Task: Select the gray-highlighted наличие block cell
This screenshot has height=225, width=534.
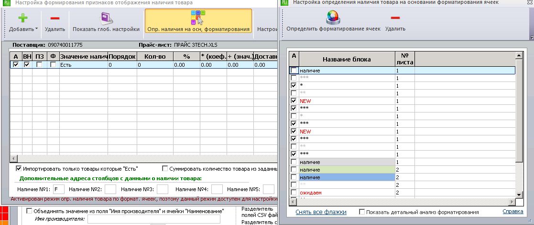Action: pos(347,162)
